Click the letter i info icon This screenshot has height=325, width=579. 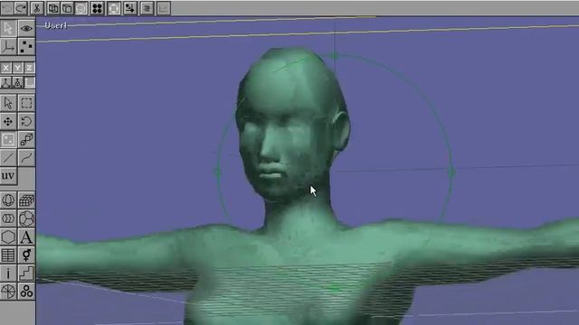tap(8, 274)
